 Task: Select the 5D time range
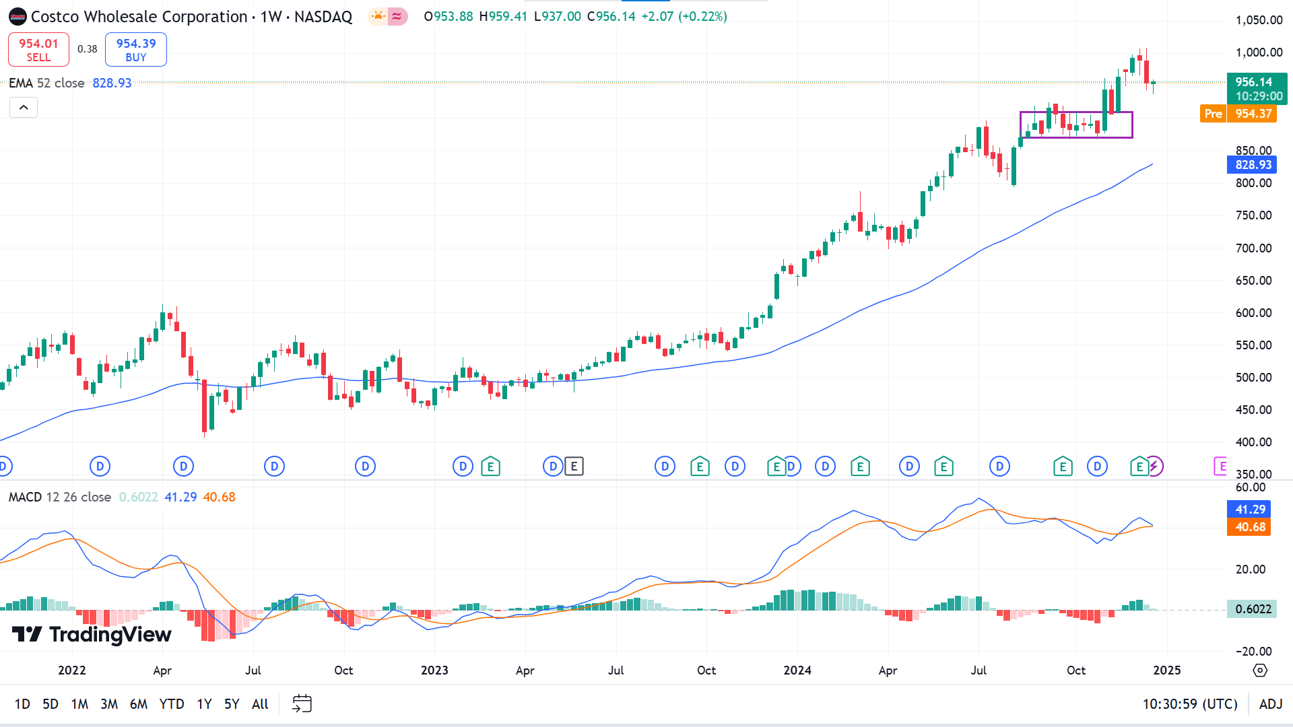click(x=51, y=704)
